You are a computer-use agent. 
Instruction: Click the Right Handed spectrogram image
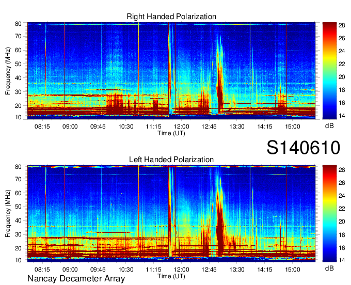click(x=171, y=71)
